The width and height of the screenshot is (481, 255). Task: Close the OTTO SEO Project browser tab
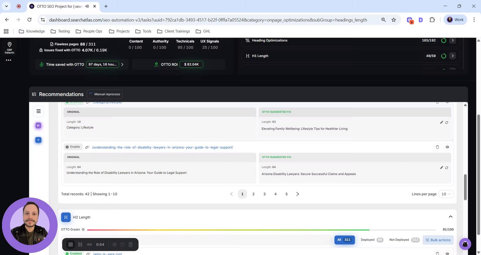[x=95, y=6]
